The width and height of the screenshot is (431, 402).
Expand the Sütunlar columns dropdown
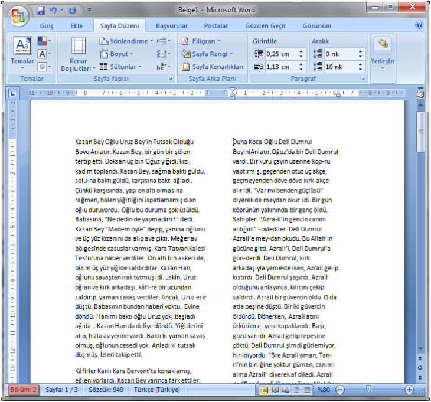[120, 67]
